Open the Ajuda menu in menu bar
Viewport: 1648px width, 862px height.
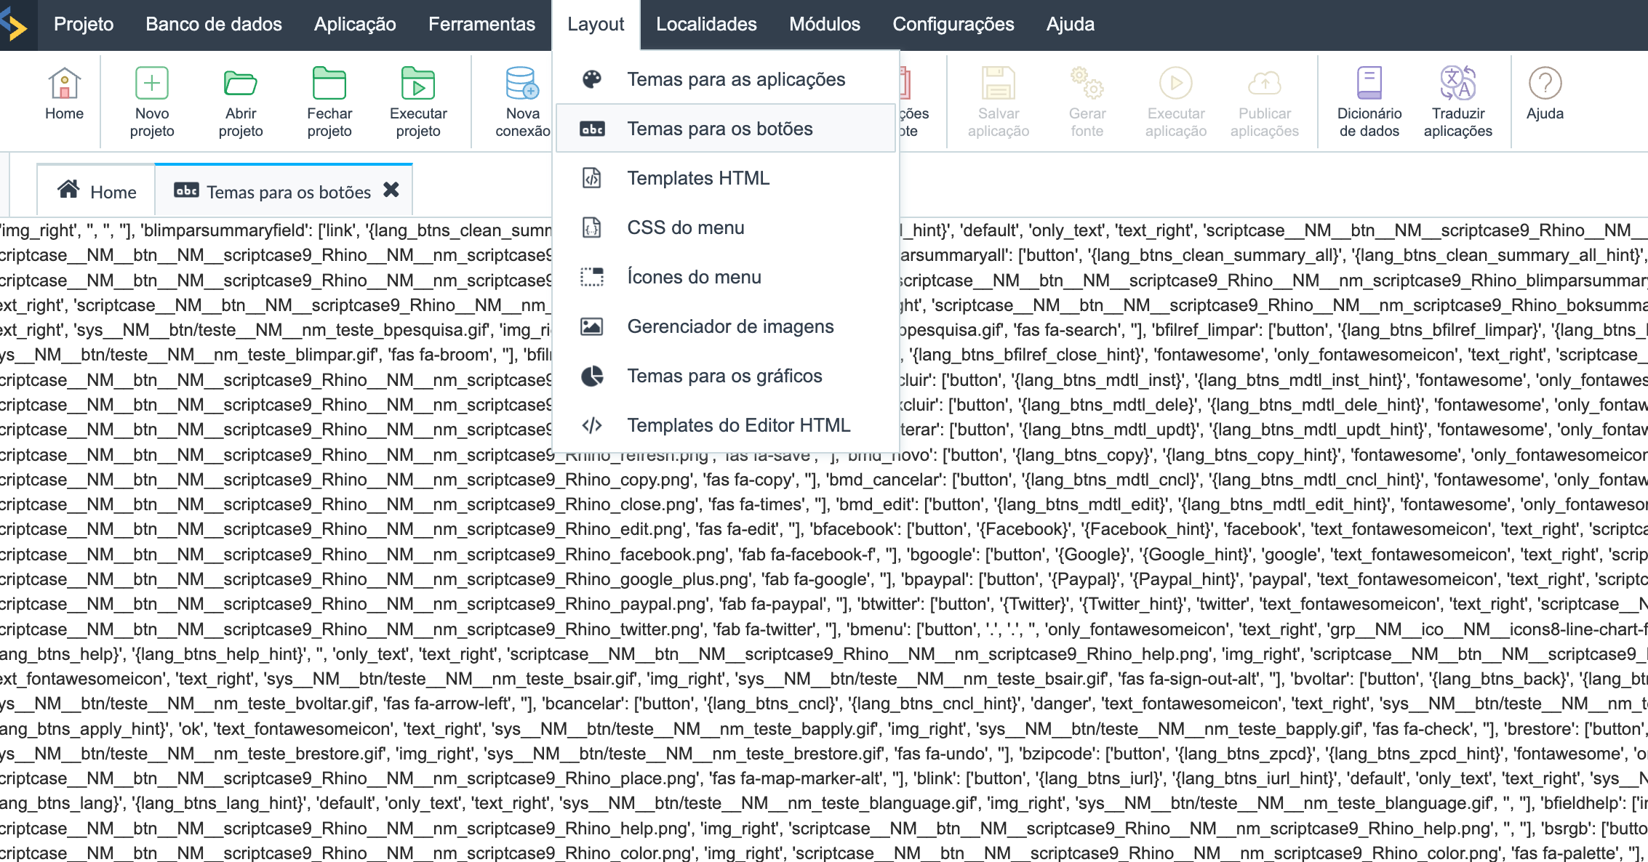point(1070,24)
